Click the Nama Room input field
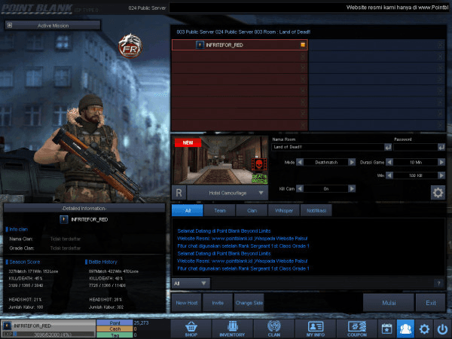The height and width of the screenshot is (339, 452). [x=328, y=147]
